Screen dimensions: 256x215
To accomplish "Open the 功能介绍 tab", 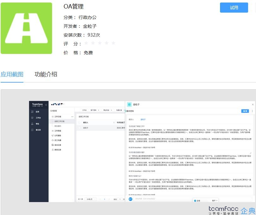I will 46,74.
